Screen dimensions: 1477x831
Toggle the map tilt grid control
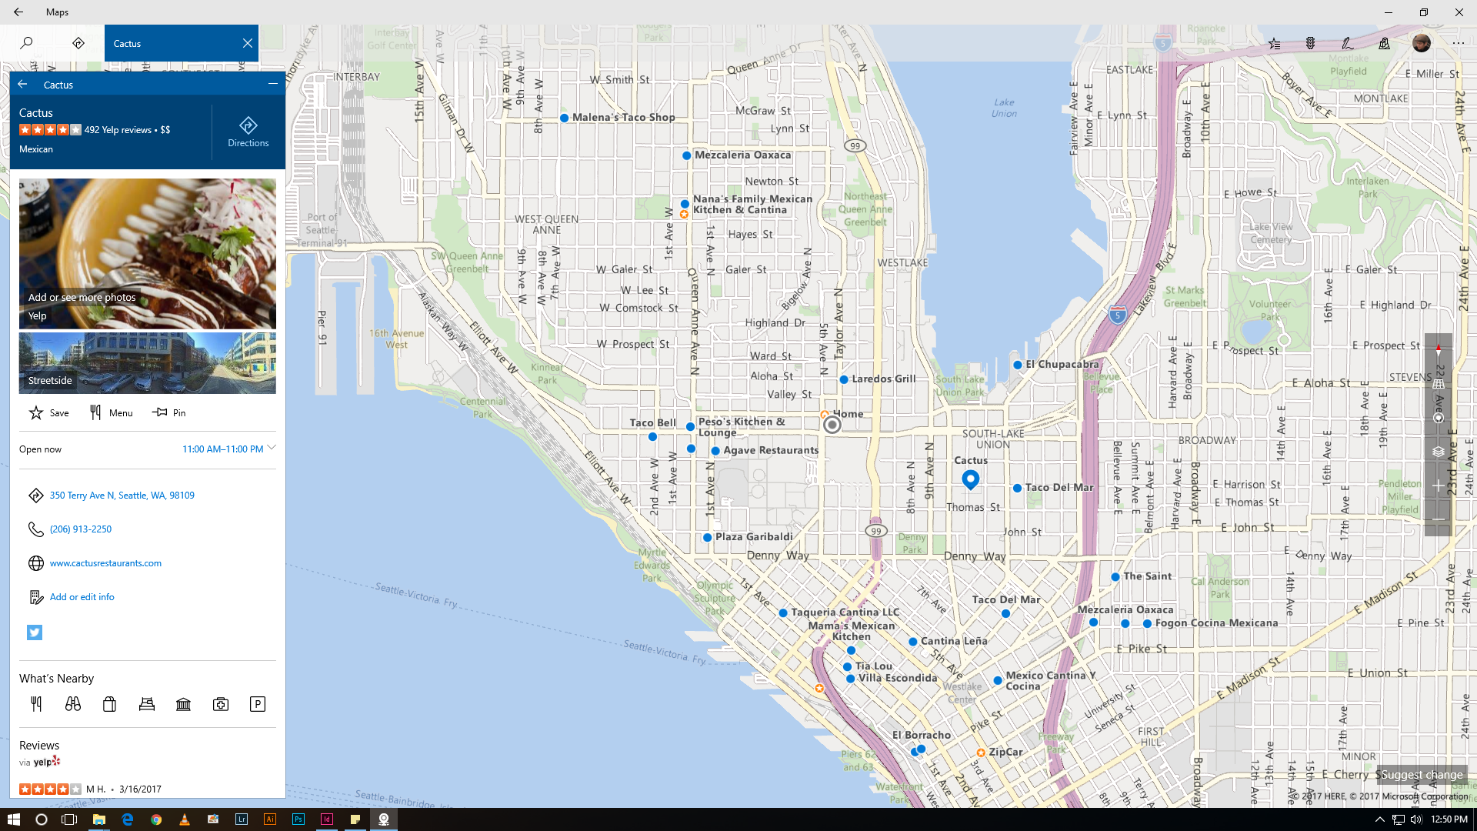(x=1439, y=384)
